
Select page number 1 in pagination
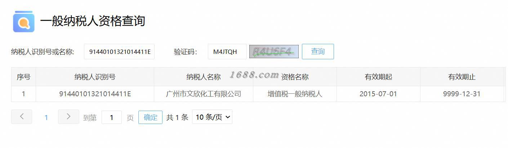pos(46,117)
